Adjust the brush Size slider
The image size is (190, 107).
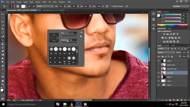pyautogui.click(x=69, y=36)
